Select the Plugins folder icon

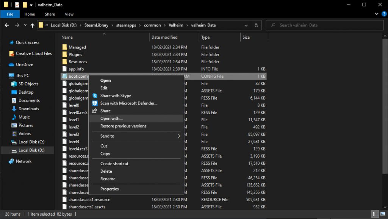click(64, 55)
